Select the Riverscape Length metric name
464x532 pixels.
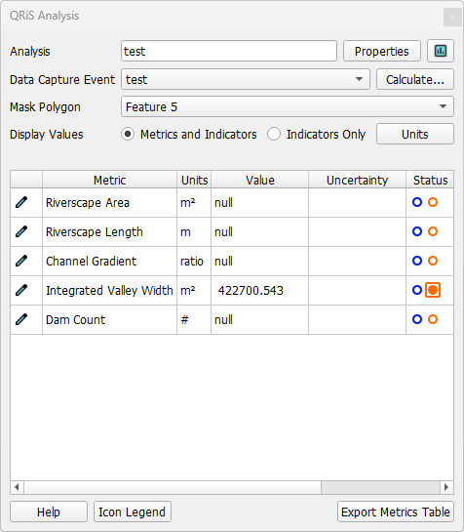[x=95, y=232]
